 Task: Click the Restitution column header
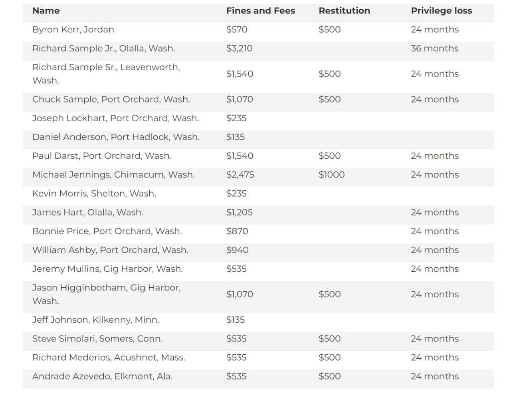tap(344, 11)
